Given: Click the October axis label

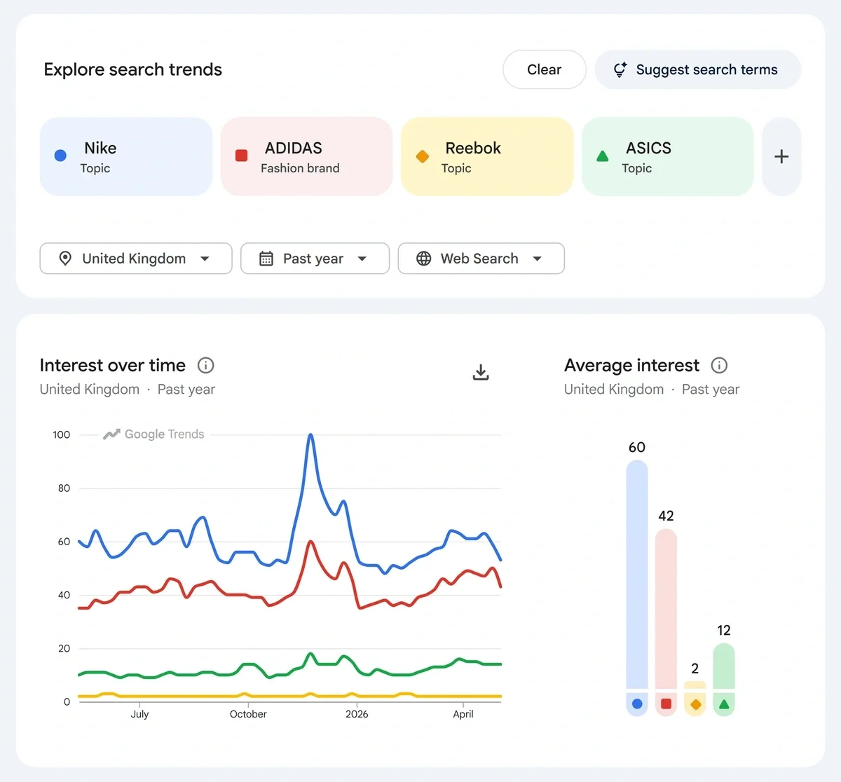Looking at the screenshot, I should tap(248, 714).
